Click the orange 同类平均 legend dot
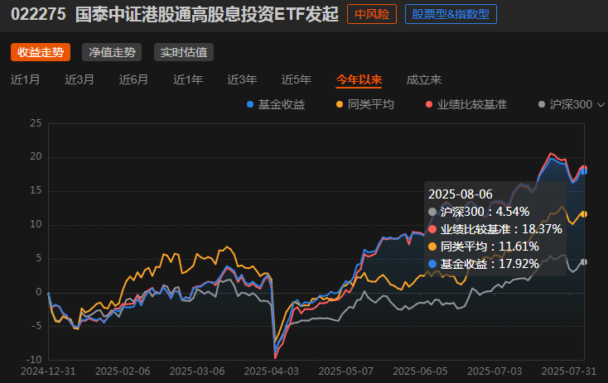Viewport: 608px width, 383px height. click(340, 104)
